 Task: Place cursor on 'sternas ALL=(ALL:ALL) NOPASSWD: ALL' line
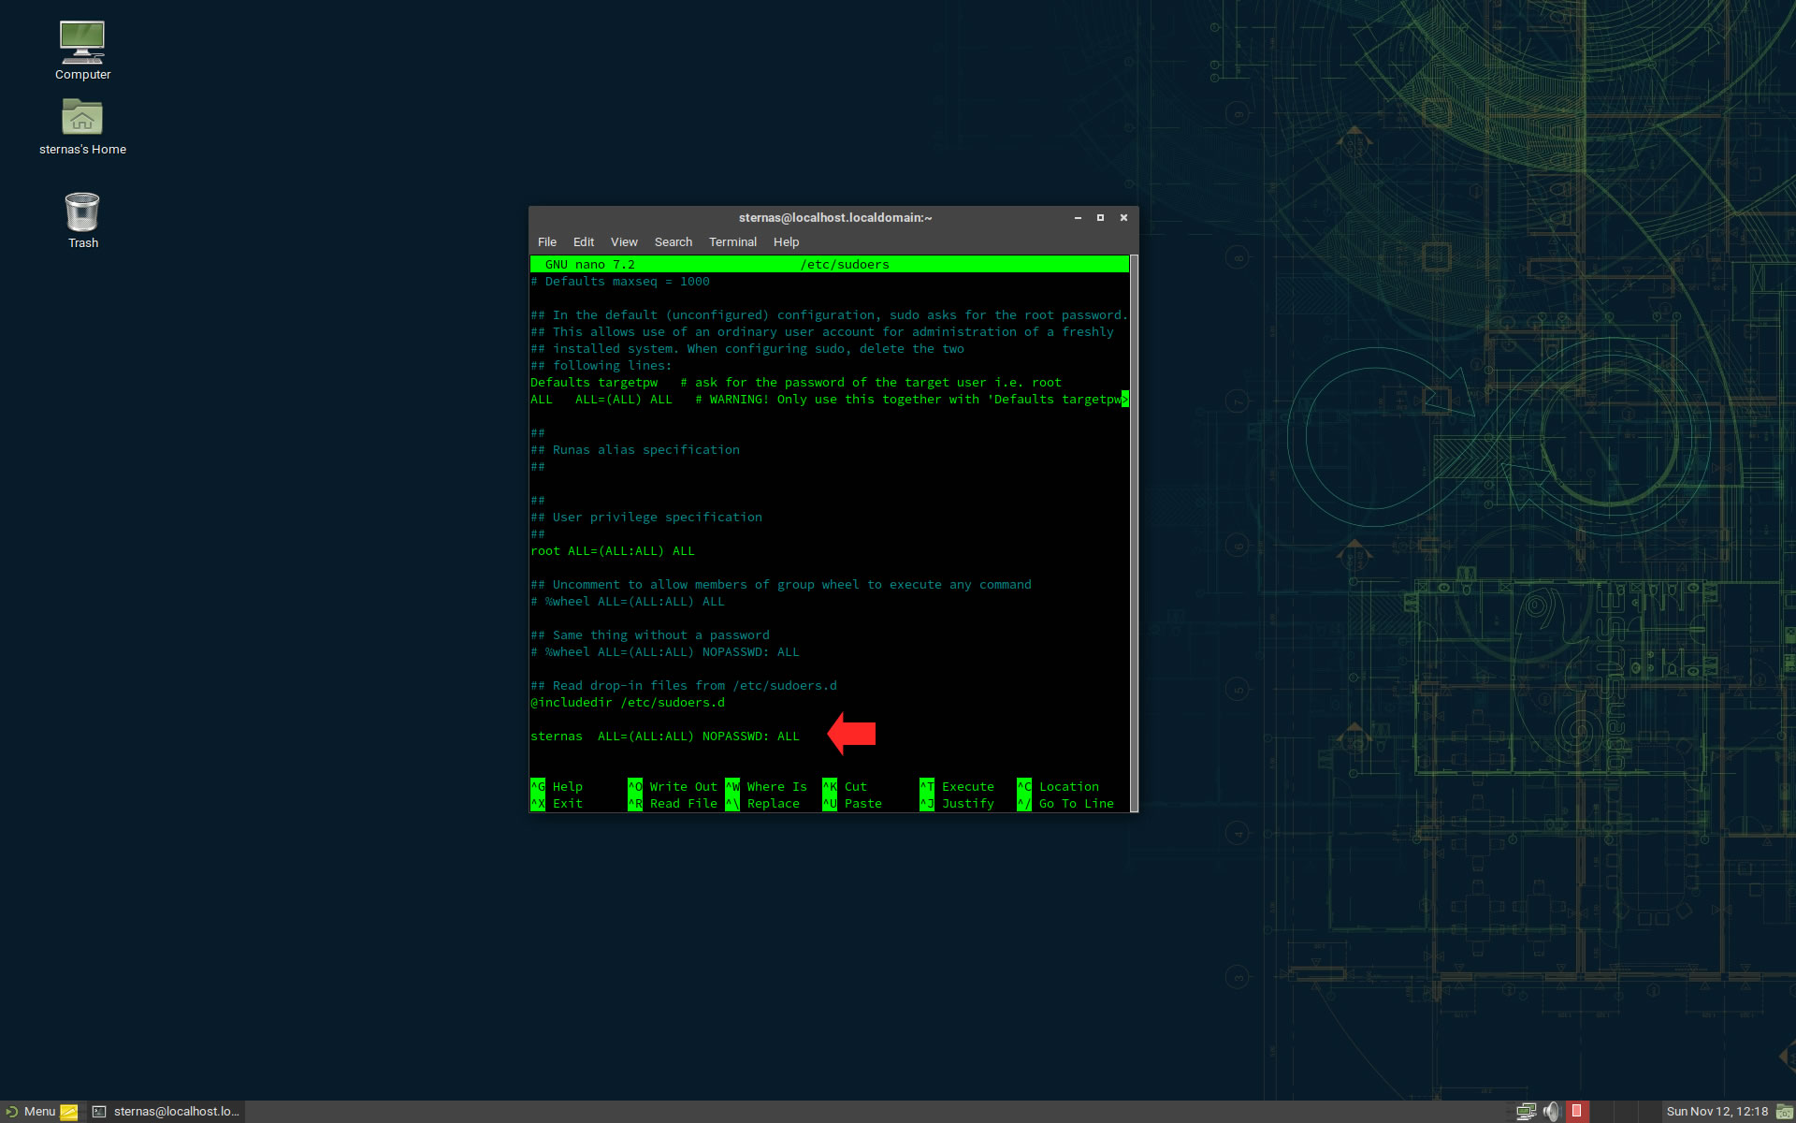click(665, 737)
